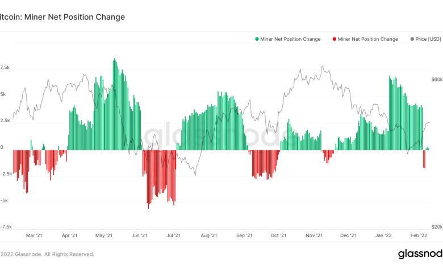Click the red legend dot
Viewport: 443px width, 266px height.
pyautogui.click(x=334, y=39)
